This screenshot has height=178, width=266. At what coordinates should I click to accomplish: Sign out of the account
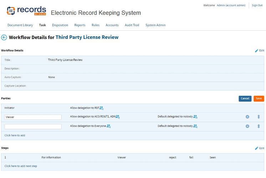(257, 5)
